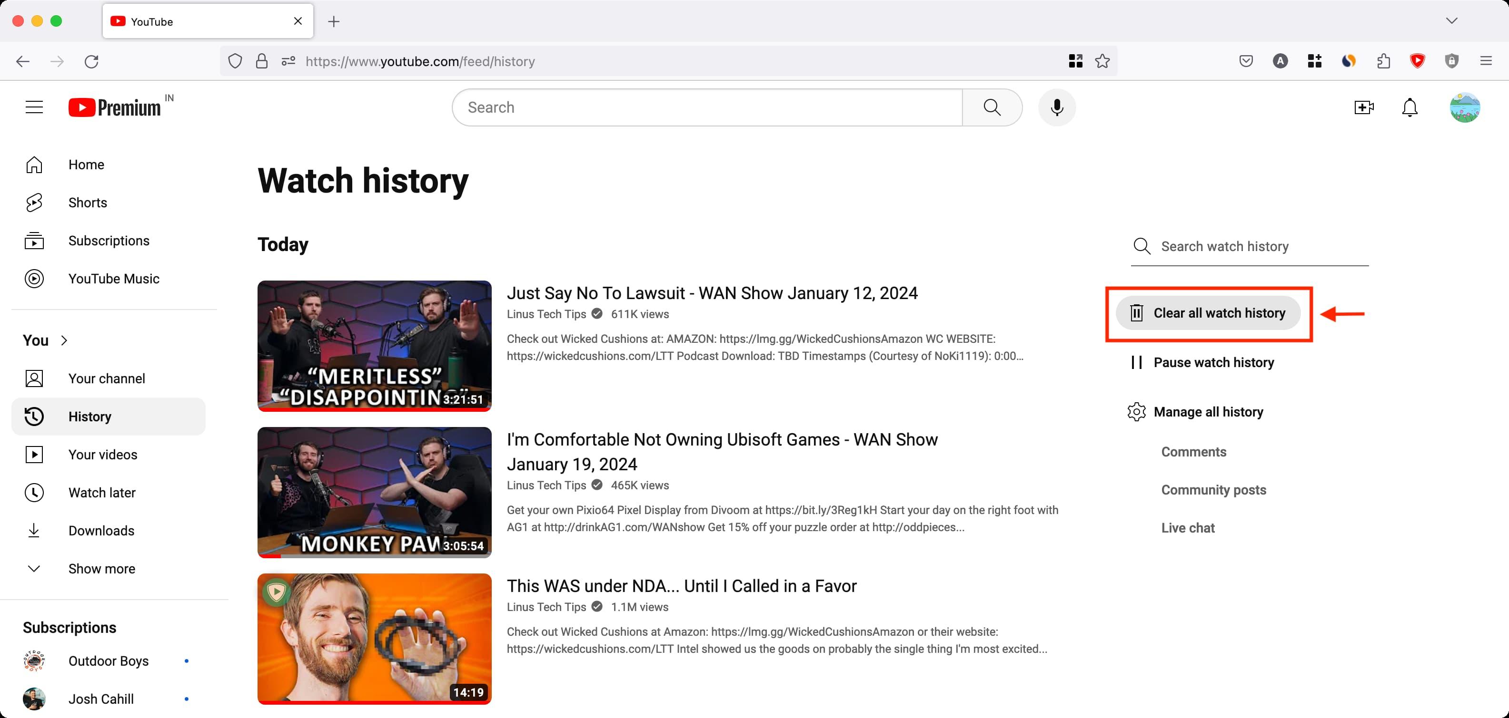Click the red shield extension icon

coord(1417,61)
